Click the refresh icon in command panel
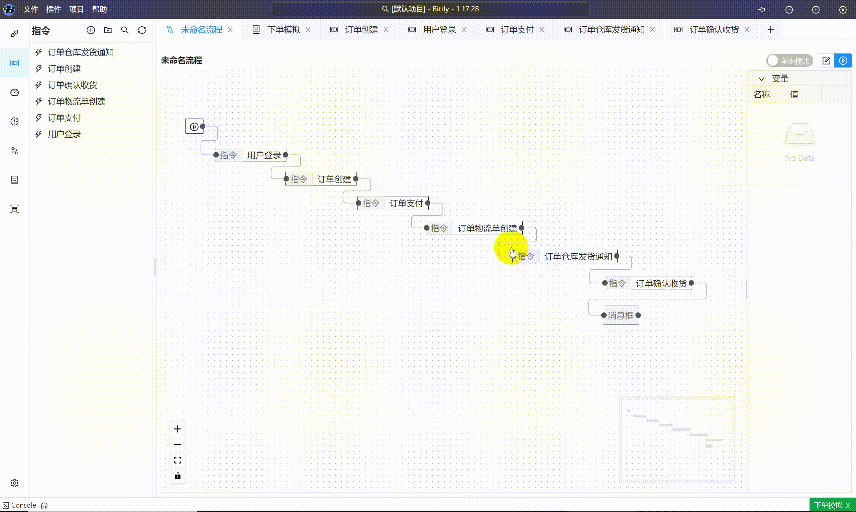This screenshot has width=856, height=512. click(x=142, y=30)
